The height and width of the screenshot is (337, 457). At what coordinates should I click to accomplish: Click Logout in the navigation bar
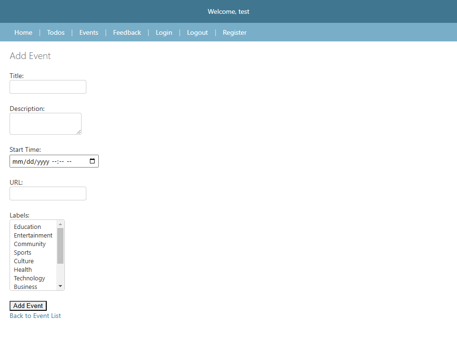coord(197,32)
